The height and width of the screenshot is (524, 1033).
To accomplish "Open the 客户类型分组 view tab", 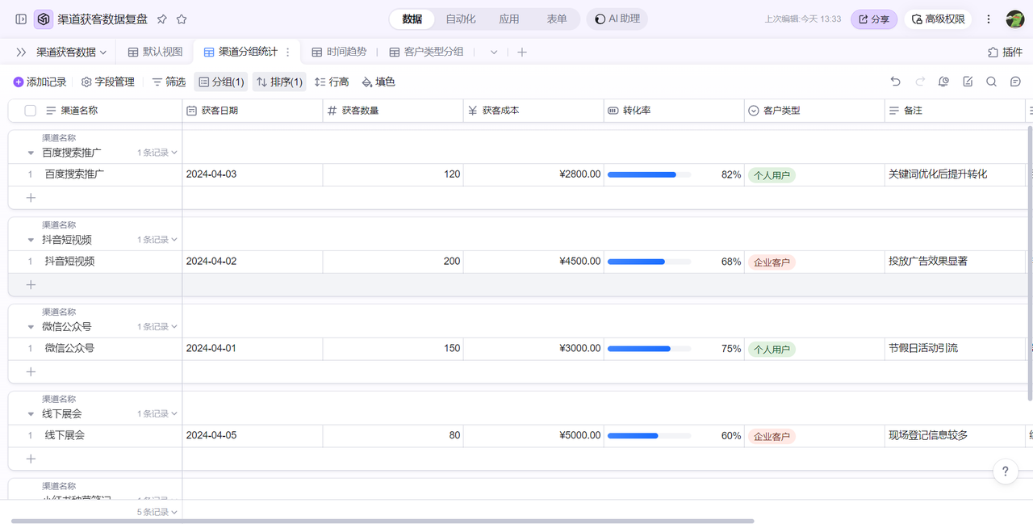I will tap(426, 52).
